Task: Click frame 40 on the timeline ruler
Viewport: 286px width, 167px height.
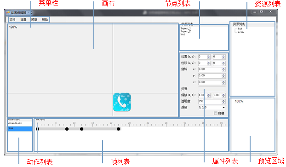Action: [184, 124]
